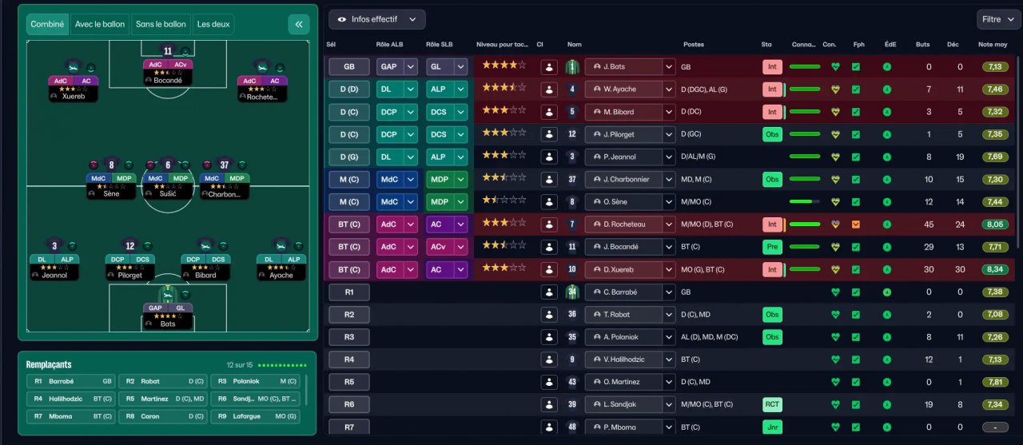Viewport: 1023px width, 445px height.
Task: Click the heart condition icon in D. Rocheteau's row
Action: 835,224
